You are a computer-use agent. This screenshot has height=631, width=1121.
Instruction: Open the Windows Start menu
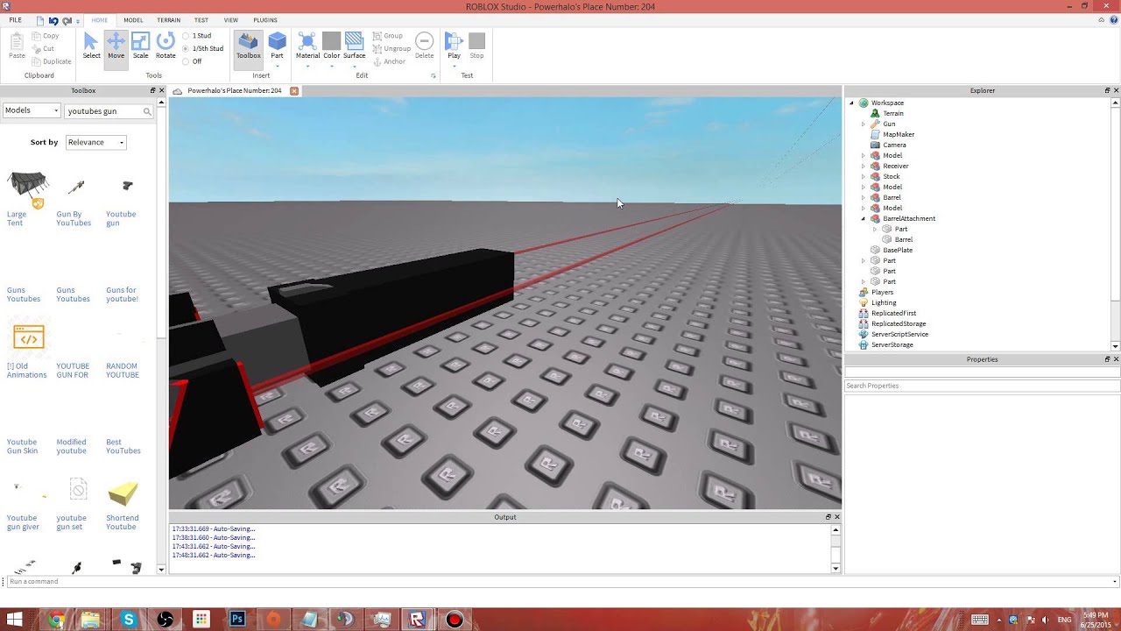15,620
